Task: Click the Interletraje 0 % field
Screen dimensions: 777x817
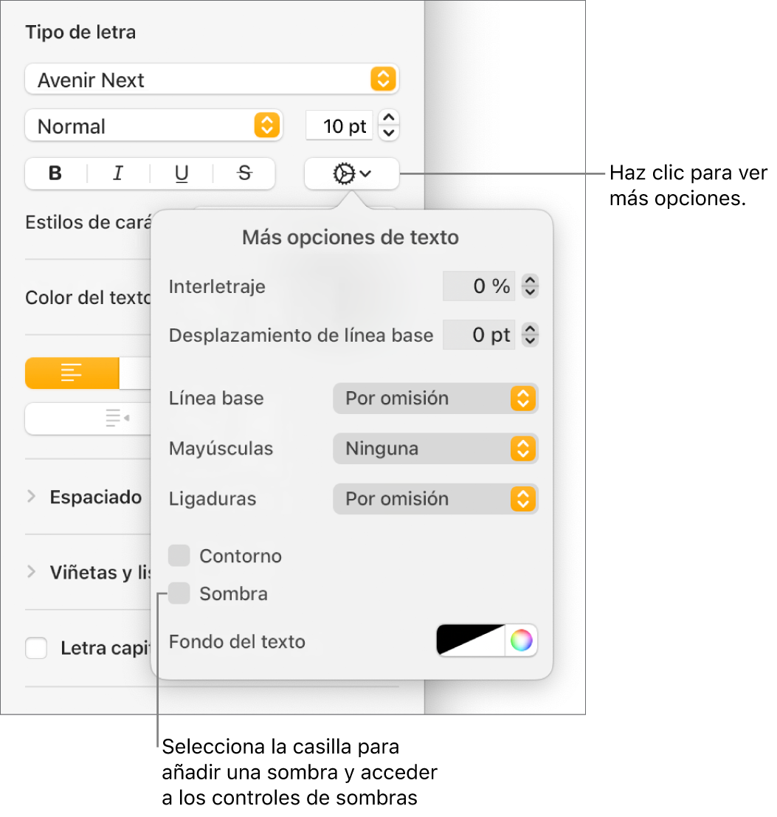Action: coord(479,286)
